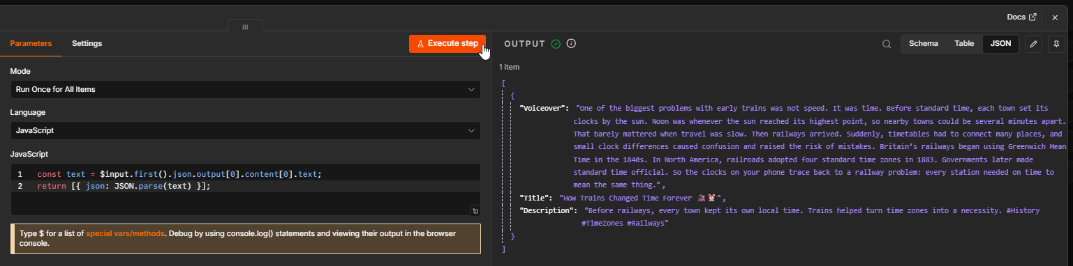Viewport: 1073px width, 266px height.
Task: Click code line 1 starting with const text
Action: (179, 174)
